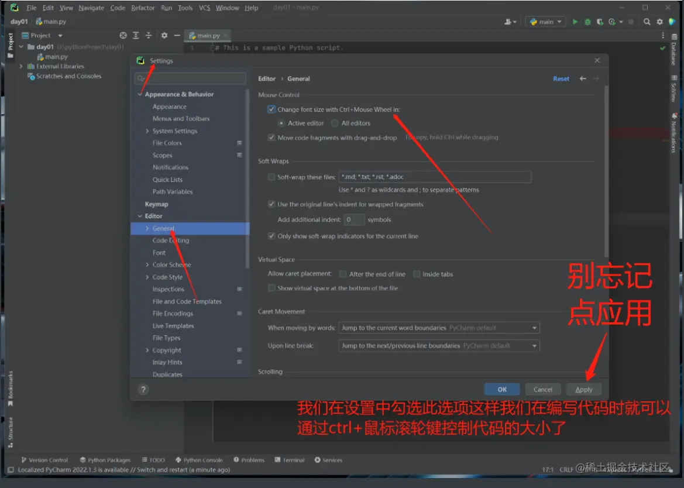Image resolution: width=684 pixels, height=488 pixels.
Task: Open the Python Console tool window tab
Action: pyautogui.click(x=199, y=460)
